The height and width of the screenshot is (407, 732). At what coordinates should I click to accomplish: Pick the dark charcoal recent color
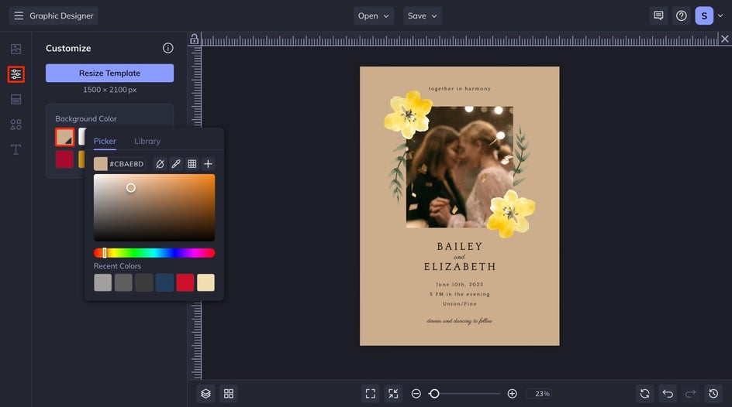click(143, 282)
